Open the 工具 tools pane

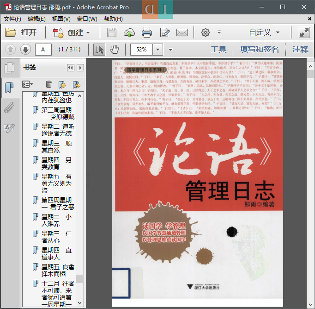[218, 50]
